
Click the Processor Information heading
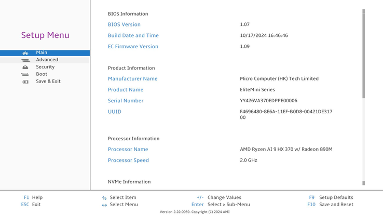[x=133, y=139]
